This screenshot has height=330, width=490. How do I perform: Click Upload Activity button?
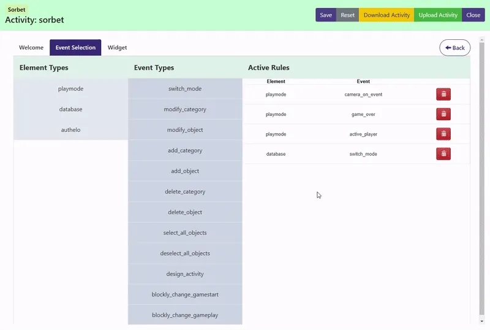(438, 15)
